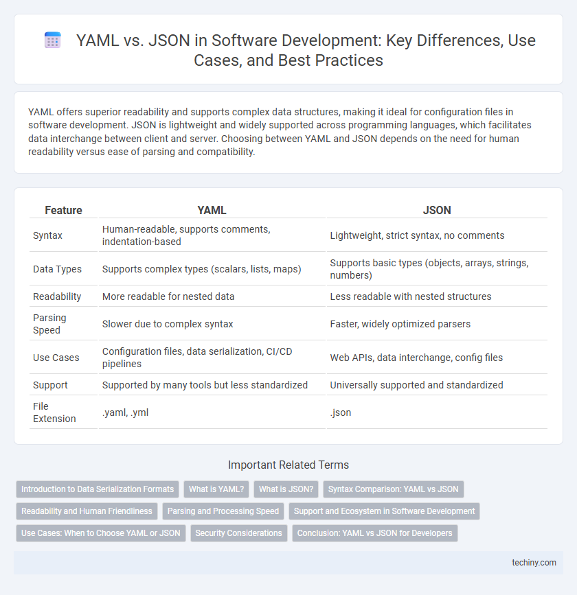
Task: Open the 'What is YAML?' tag
Action: [x=216, y=489]
